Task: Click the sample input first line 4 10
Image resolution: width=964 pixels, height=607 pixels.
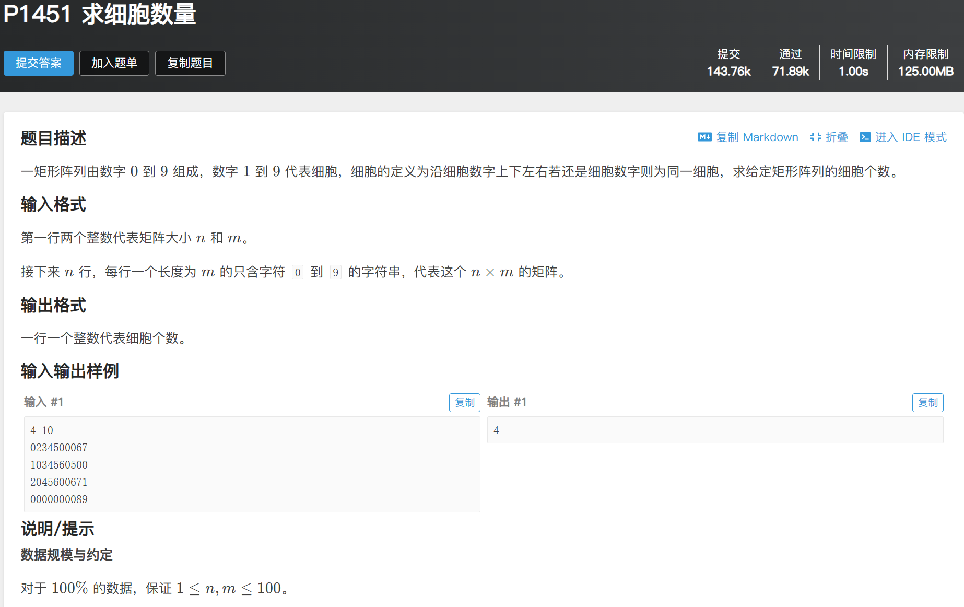Action: coord(42,430)
